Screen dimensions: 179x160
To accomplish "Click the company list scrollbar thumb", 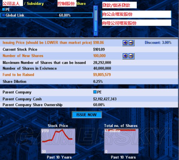I will tap(96, 15).
